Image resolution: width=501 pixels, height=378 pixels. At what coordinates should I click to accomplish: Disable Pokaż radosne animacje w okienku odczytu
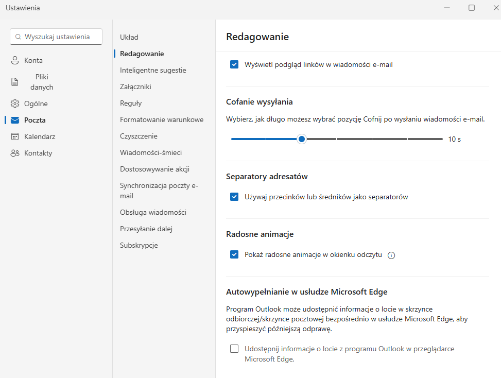234,255
